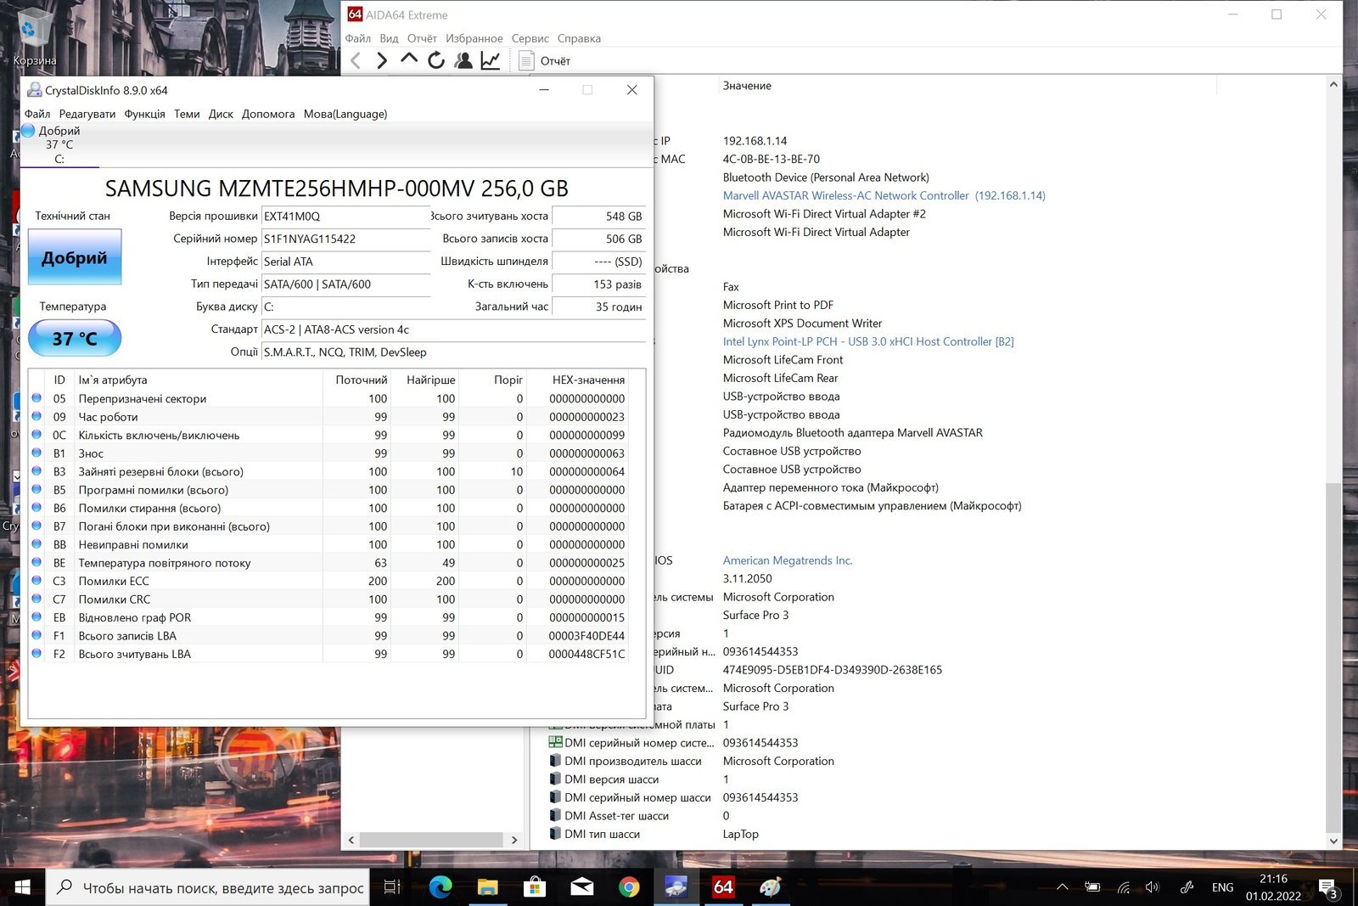The image size is (1358, 906).
Task: Open AIDA64 Вид menu
Action: 389,38
